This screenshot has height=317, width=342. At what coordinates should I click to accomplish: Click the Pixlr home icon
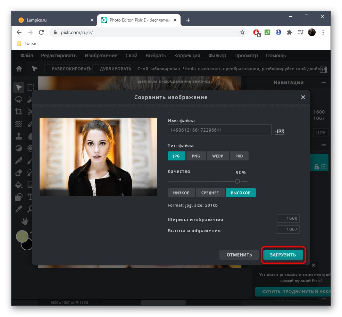click(19, 69)
